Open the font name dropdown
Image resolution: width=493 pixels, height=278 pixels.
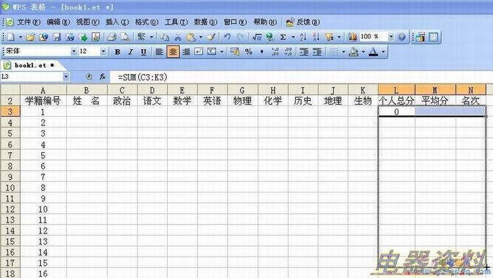pyautogui.click(x=73, y=51)
